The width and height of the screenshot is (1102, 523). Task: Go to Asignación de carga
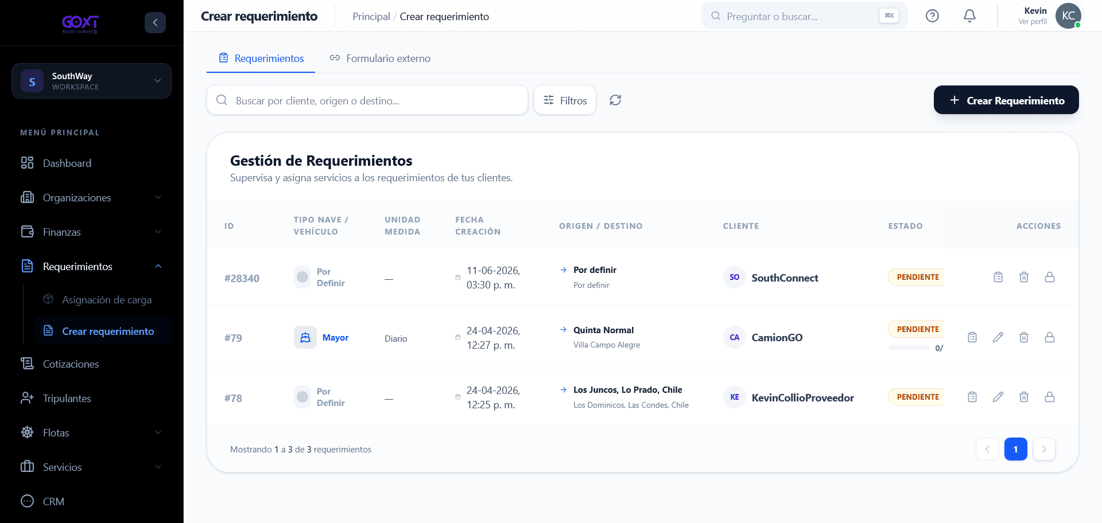point(103,300)
